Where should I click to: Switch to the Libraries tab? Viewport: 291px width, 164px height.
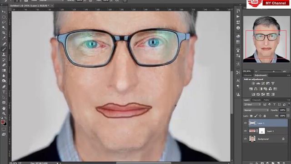pos(247,75)
